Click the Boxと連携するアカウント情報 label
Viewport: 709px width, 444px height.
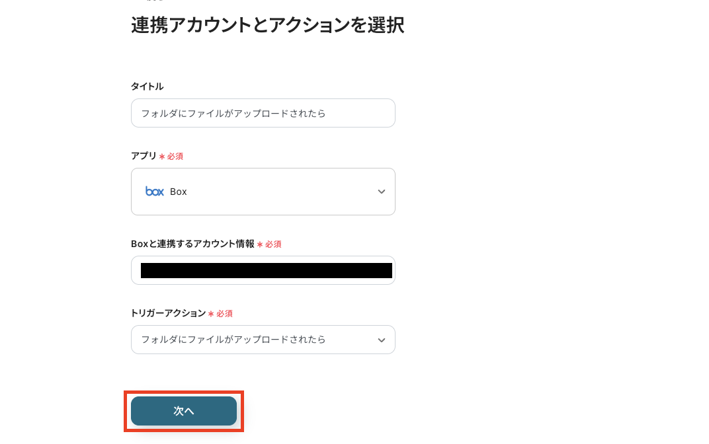click(192, 244)
